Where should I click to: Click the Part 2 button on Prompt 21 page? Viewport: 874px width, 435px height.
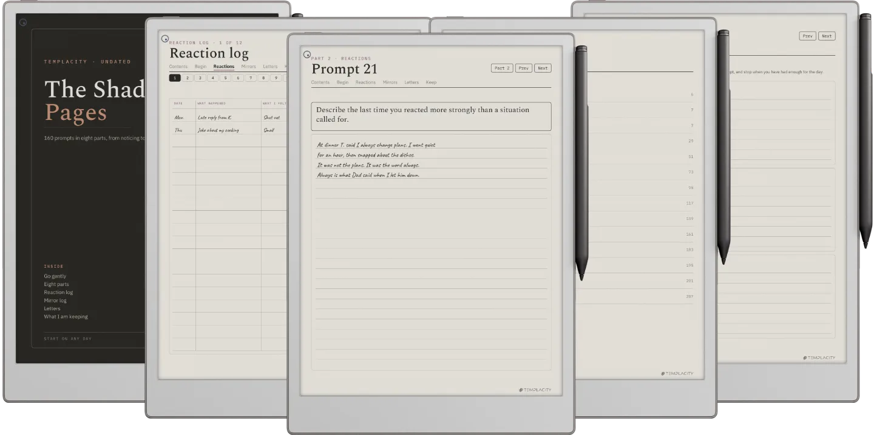click(x=502, y=68)
